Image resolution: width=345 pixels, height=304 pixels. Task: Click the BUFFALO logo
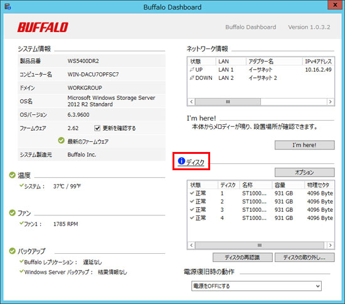tap(43, 27)
